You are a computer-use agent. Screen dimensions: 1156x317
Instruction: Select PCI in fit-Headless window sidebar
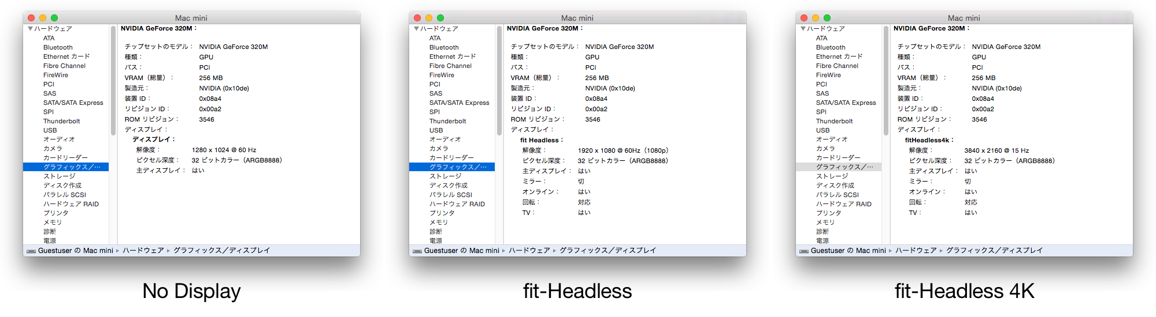click(435, 84)
